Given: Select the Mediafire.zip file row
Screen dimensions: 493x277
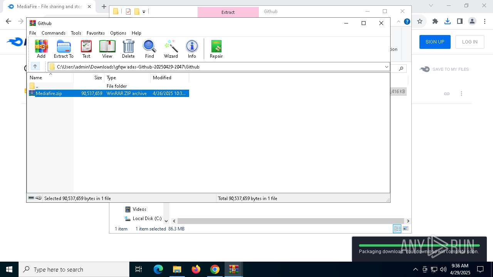Looking at the screenshot, I should coord(109,93).
